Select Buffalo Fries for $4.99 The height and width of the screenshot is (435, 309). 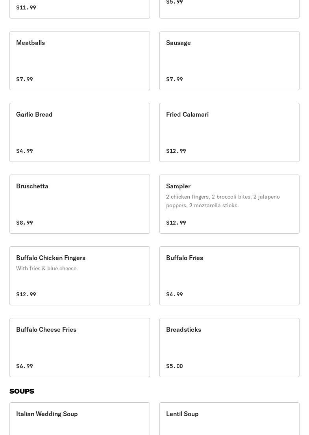(x=229, y=276)
